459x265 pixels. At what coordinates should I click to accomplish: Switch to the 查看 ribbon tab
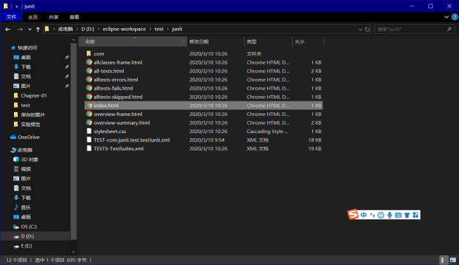click(75, 17)
